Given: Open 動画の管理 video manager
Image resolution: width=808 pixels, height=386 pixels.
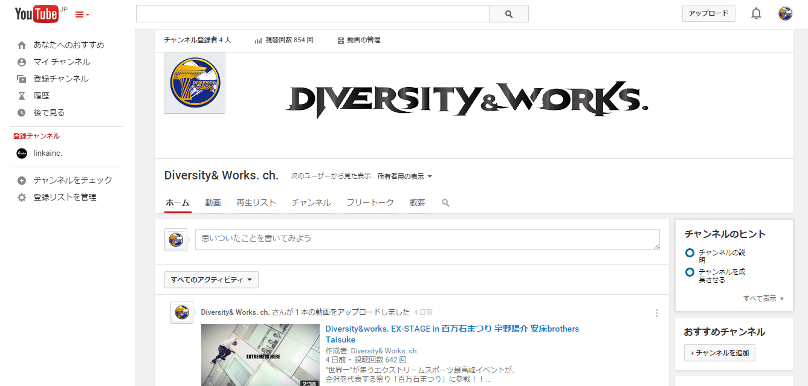Looking at the screenshot, I should point(364,40).
